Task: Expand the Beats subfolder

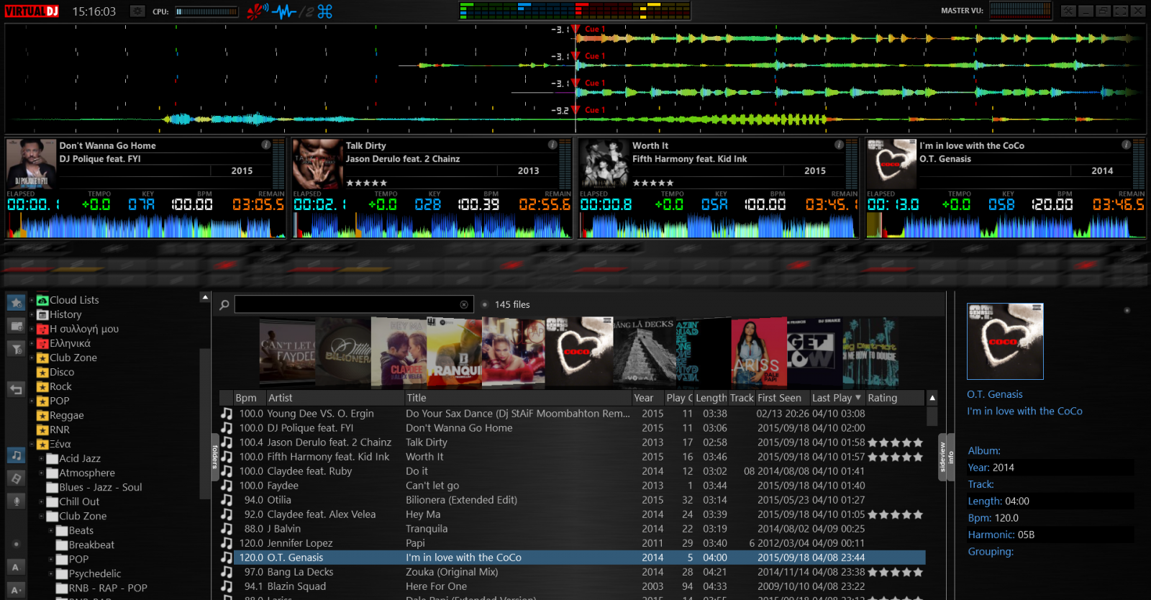Action: pyautogui.click(x=51, y=530)
